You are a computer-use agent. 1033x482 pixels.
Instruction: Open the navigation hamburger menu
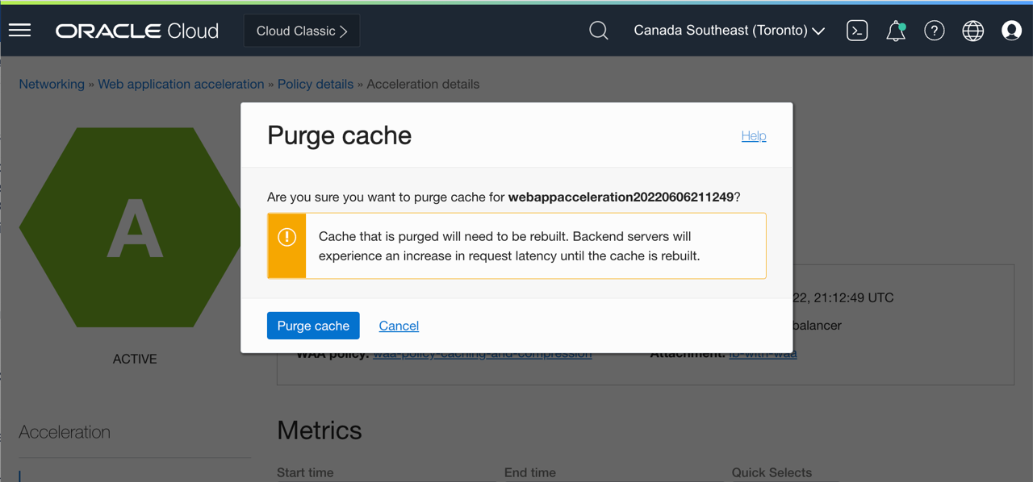point(19,30)
